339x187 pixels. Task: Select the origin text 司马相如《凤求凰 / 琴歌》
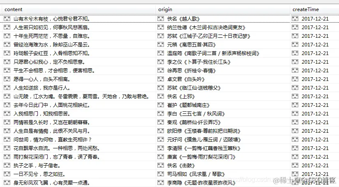click(x=196, y=174)
